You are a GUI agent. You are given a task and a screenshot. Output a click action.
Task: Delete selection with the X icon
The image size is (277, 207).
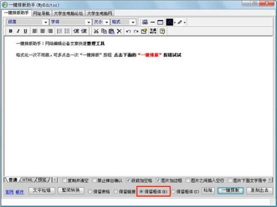119,31
